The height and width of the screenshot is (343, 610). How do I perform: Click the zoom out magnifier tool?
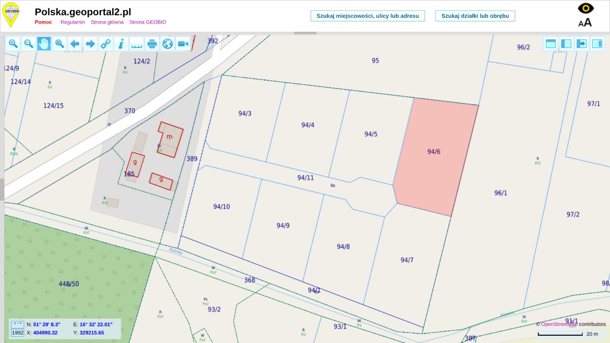coord(29,44)
